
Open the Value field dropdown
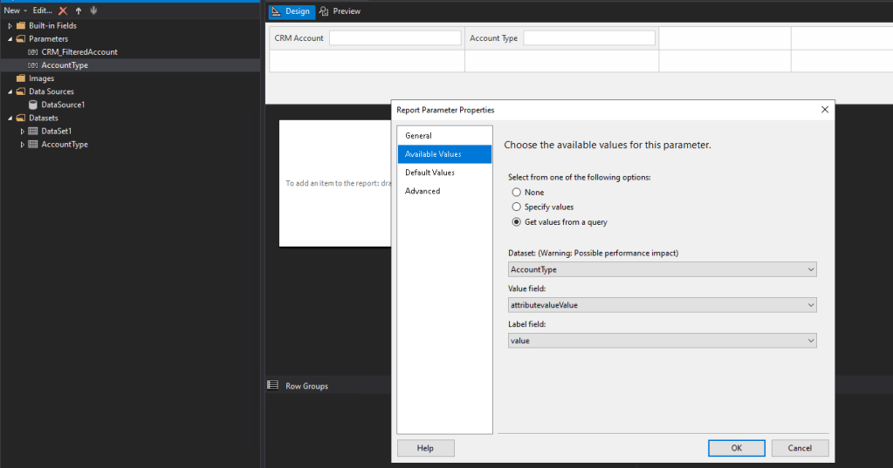(662, 305)
